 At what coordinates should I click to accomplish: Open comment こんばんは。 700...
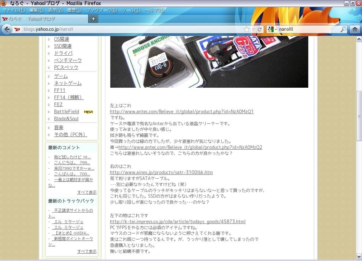coord(72,174)
